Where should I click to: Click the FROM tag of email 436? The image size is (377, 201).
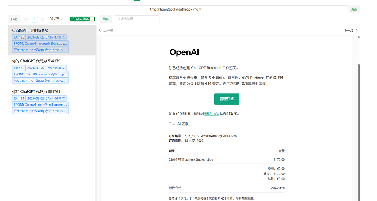pos(40,44)
